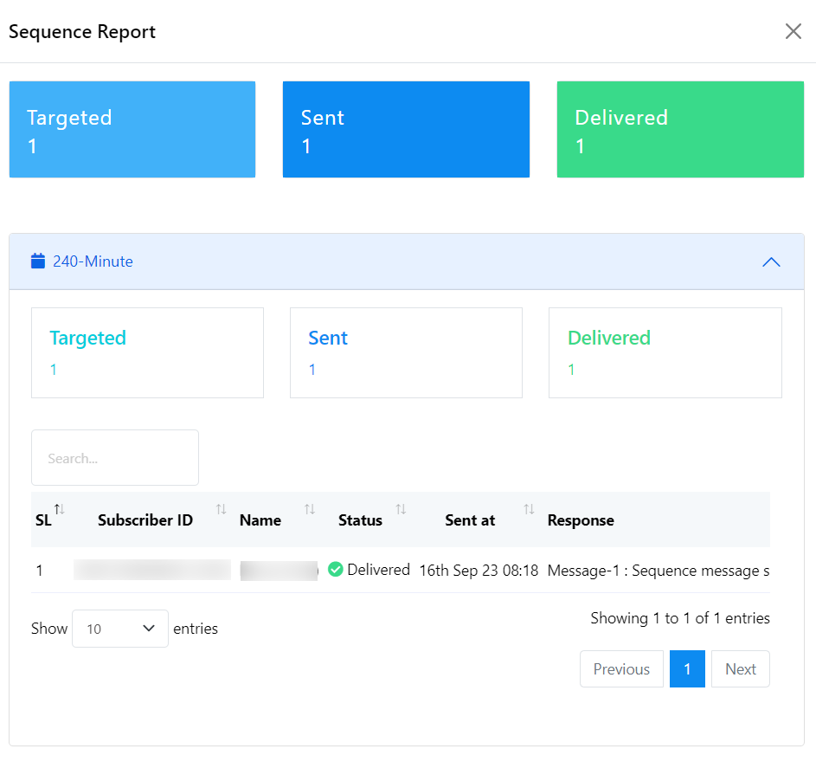Sort by Subscriber ID arrows icon
The height and width of the screenshot is (768, 816).
pos(222,509)
